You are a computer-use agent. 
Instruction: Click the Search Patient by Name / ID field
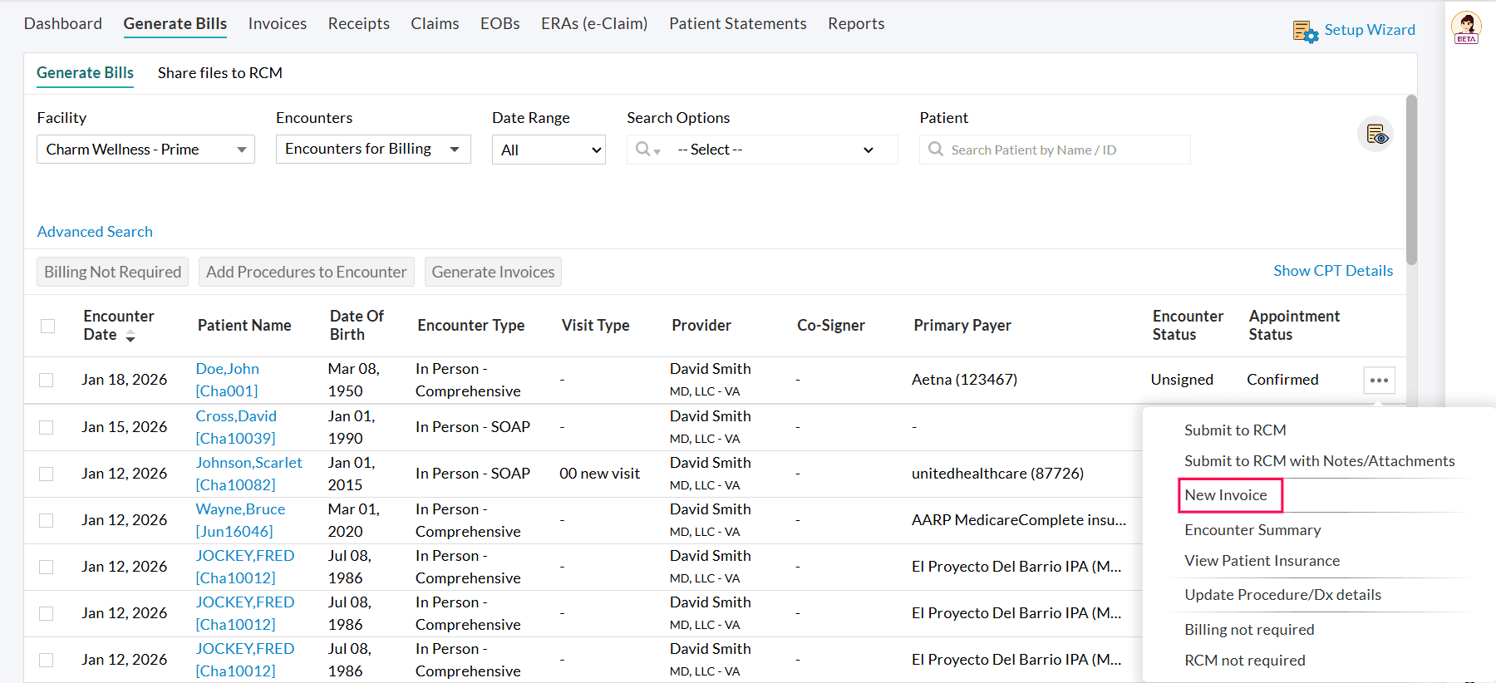coord(1064,150)
